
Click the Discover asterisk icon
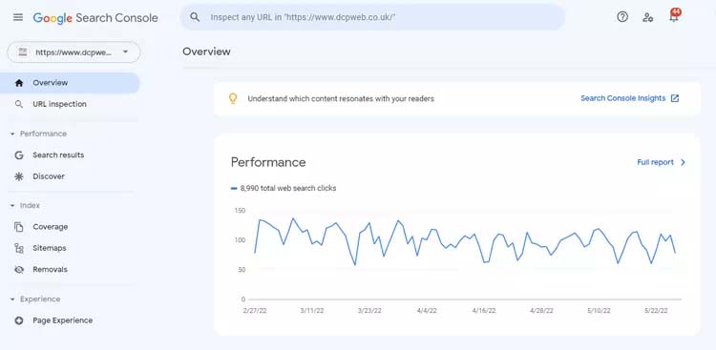(x=19, y=176)
